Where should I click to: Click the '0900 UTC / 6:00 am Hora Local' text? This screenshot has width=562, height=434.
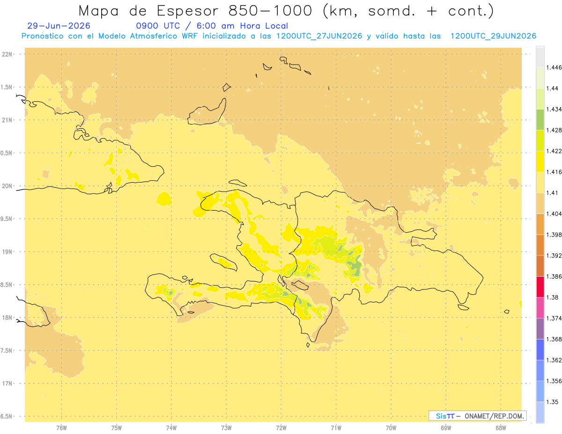point(212,26)
